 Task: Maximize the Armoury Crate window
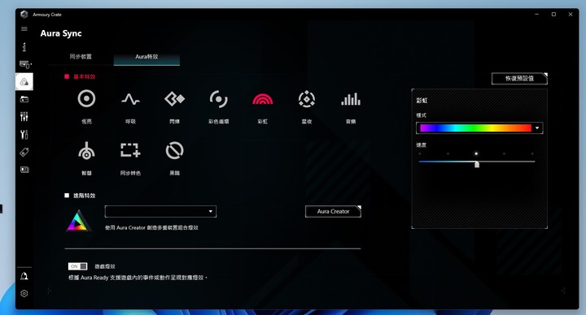[x=554, y=14]
